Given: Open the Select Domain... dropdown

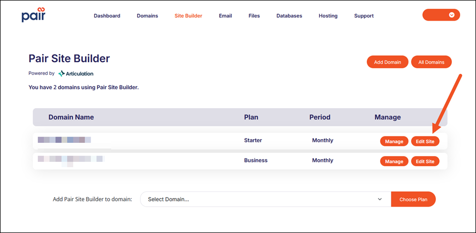Looking at the screenshot, I should [266, 199].
